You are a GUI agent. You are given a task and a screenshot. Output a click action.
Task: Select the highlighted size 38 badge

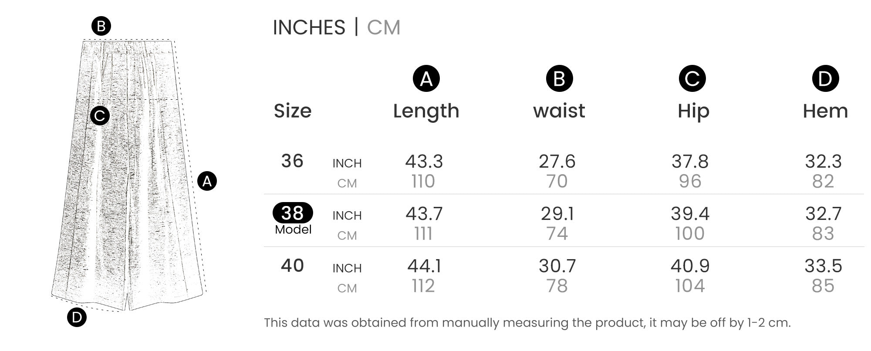tap(293, 213)
